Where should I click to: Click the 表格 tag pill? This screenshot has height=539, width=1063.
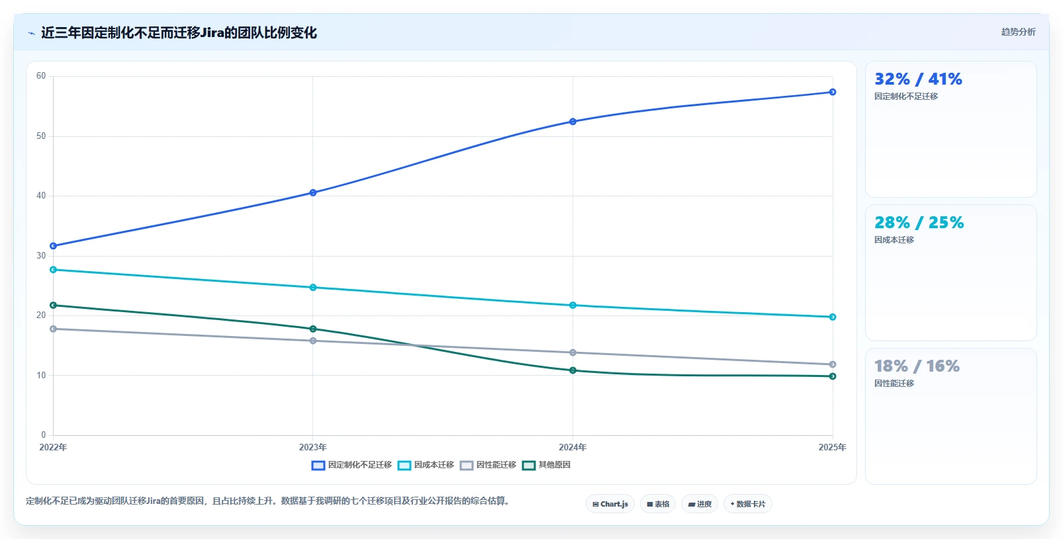point(658,504)
